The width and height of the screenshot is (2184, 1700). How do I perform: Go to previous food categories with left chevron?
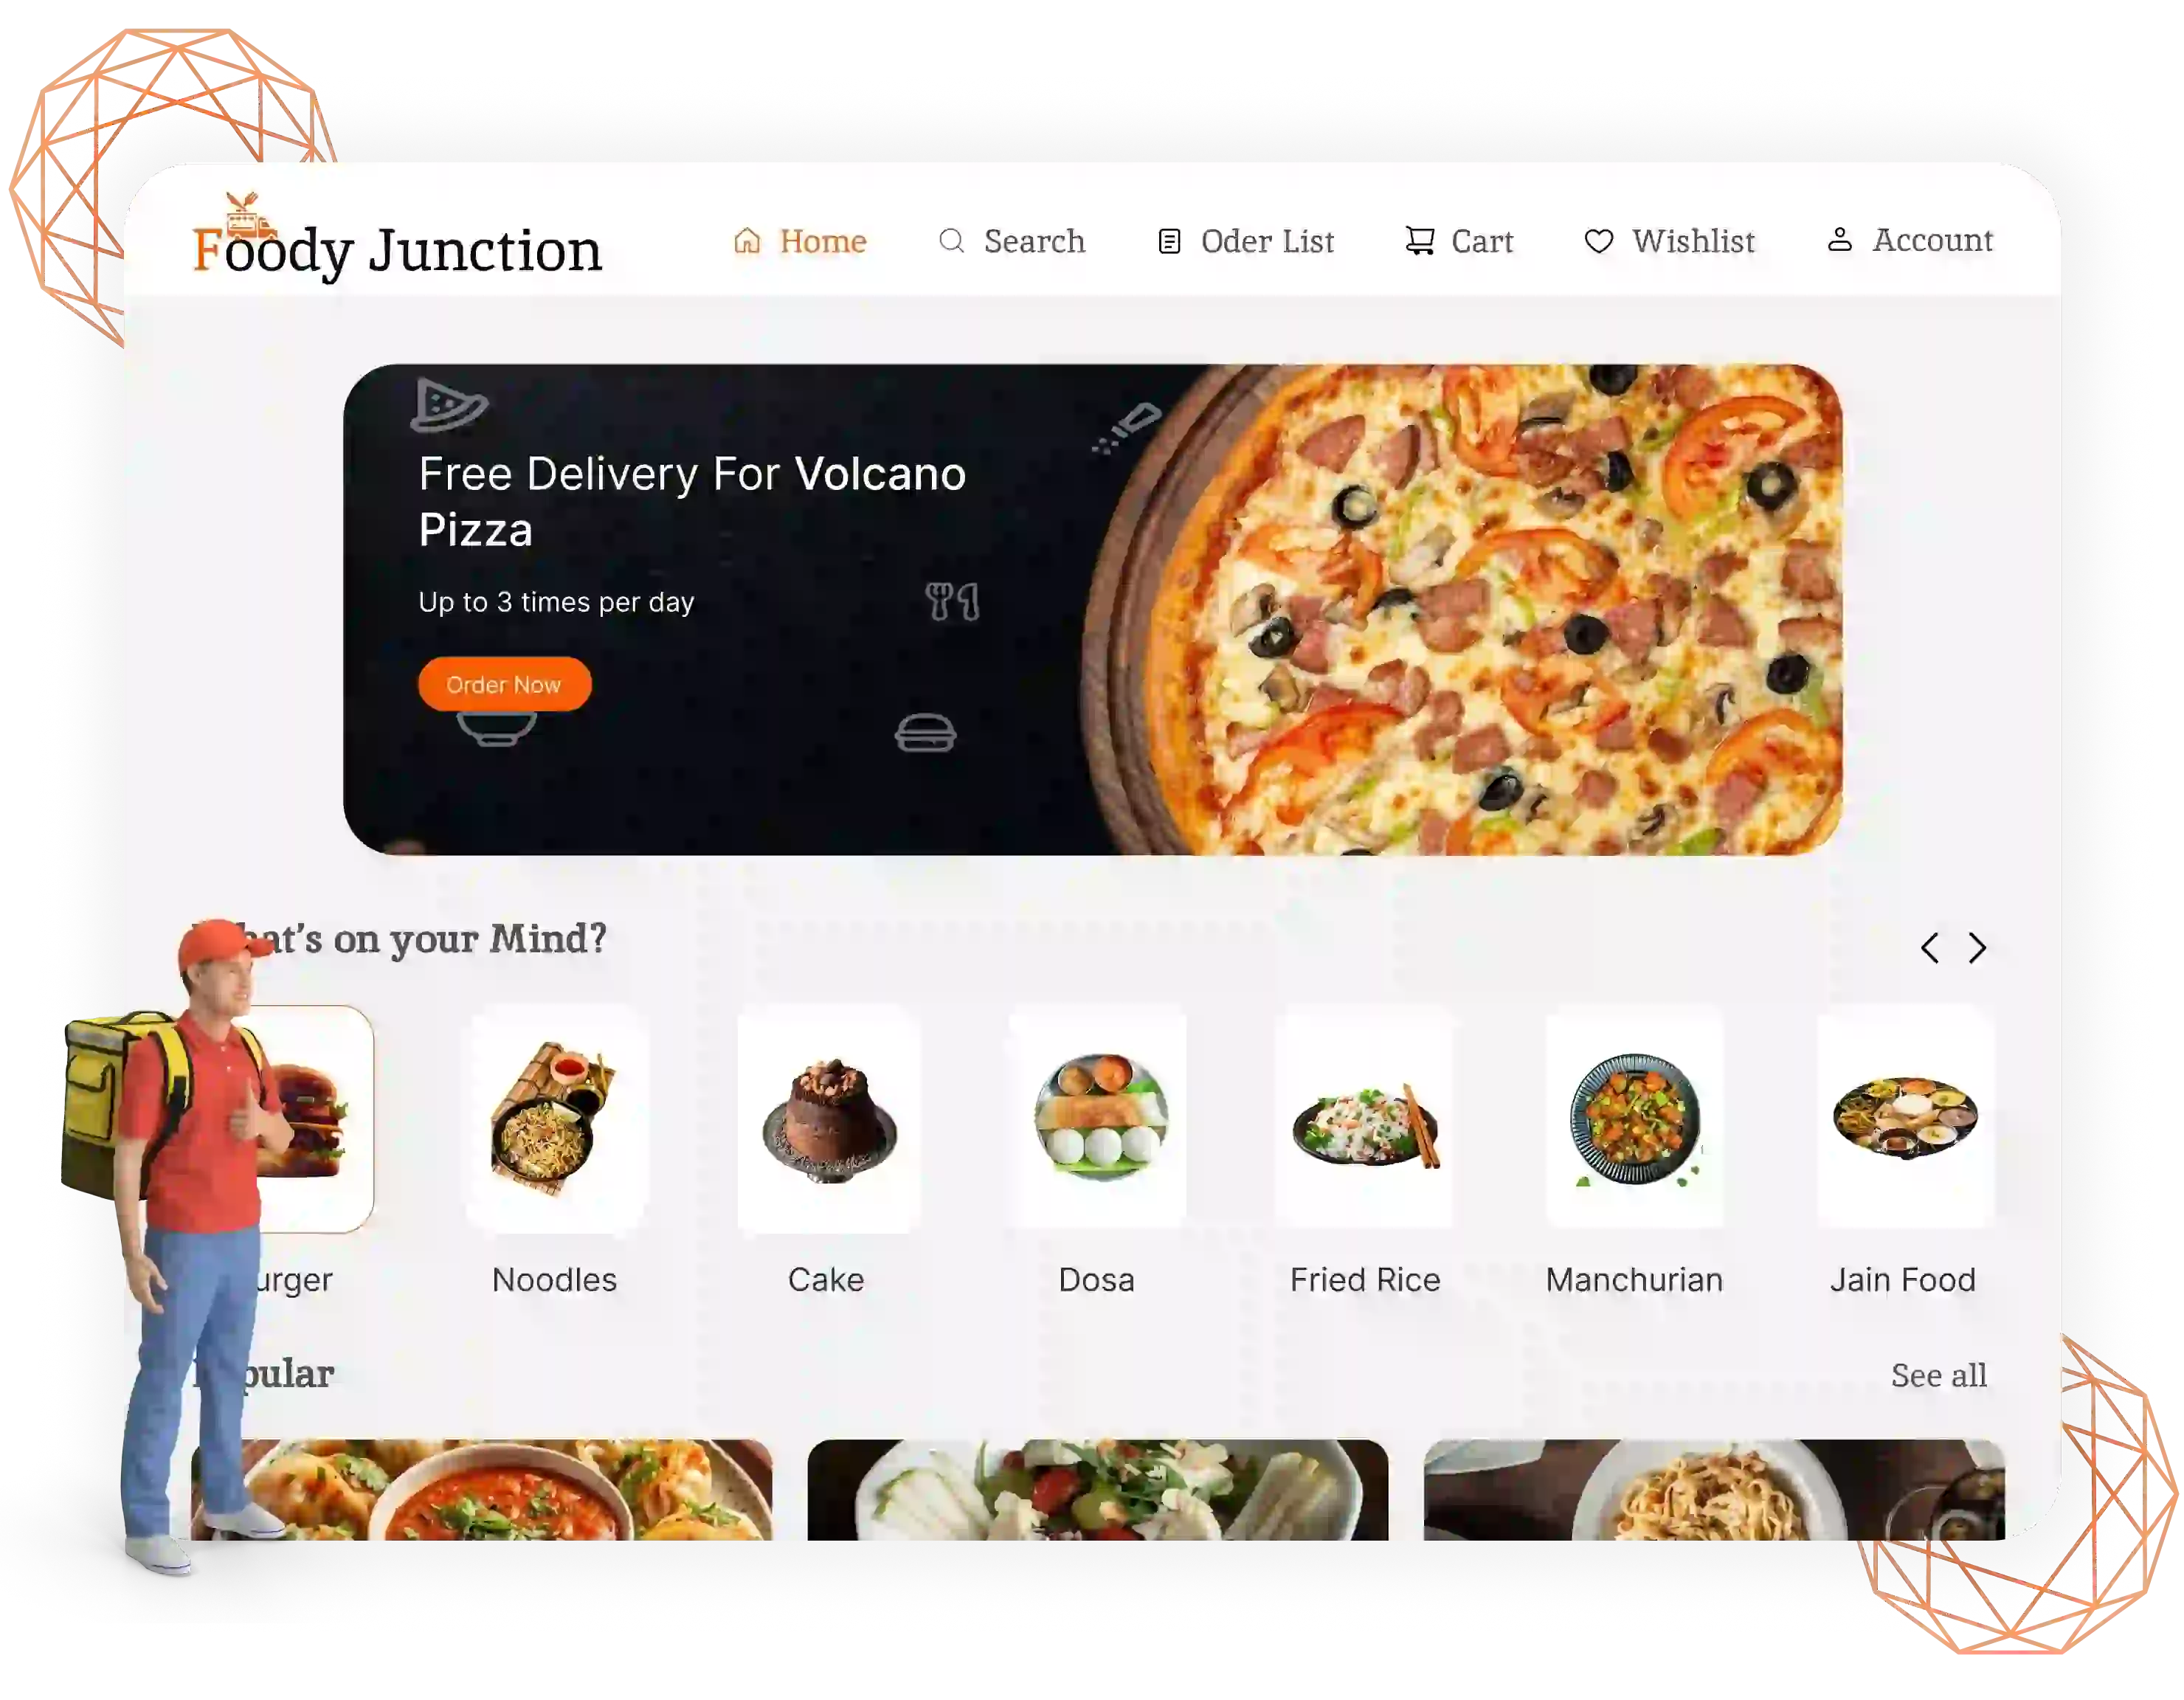click(1930, 948)
